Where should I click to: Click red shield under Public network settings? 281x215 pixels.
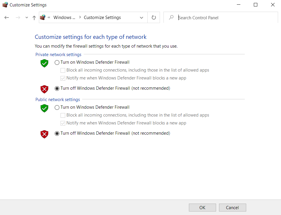(44, 134)
